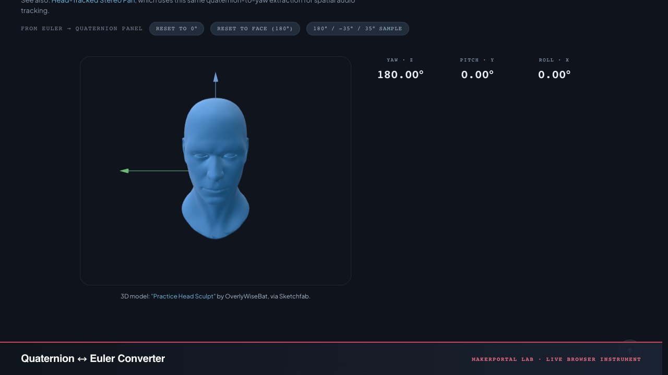Screen dimensions: 668x375
Task: Click the 3D head model viewer
Action: (216, 171)
